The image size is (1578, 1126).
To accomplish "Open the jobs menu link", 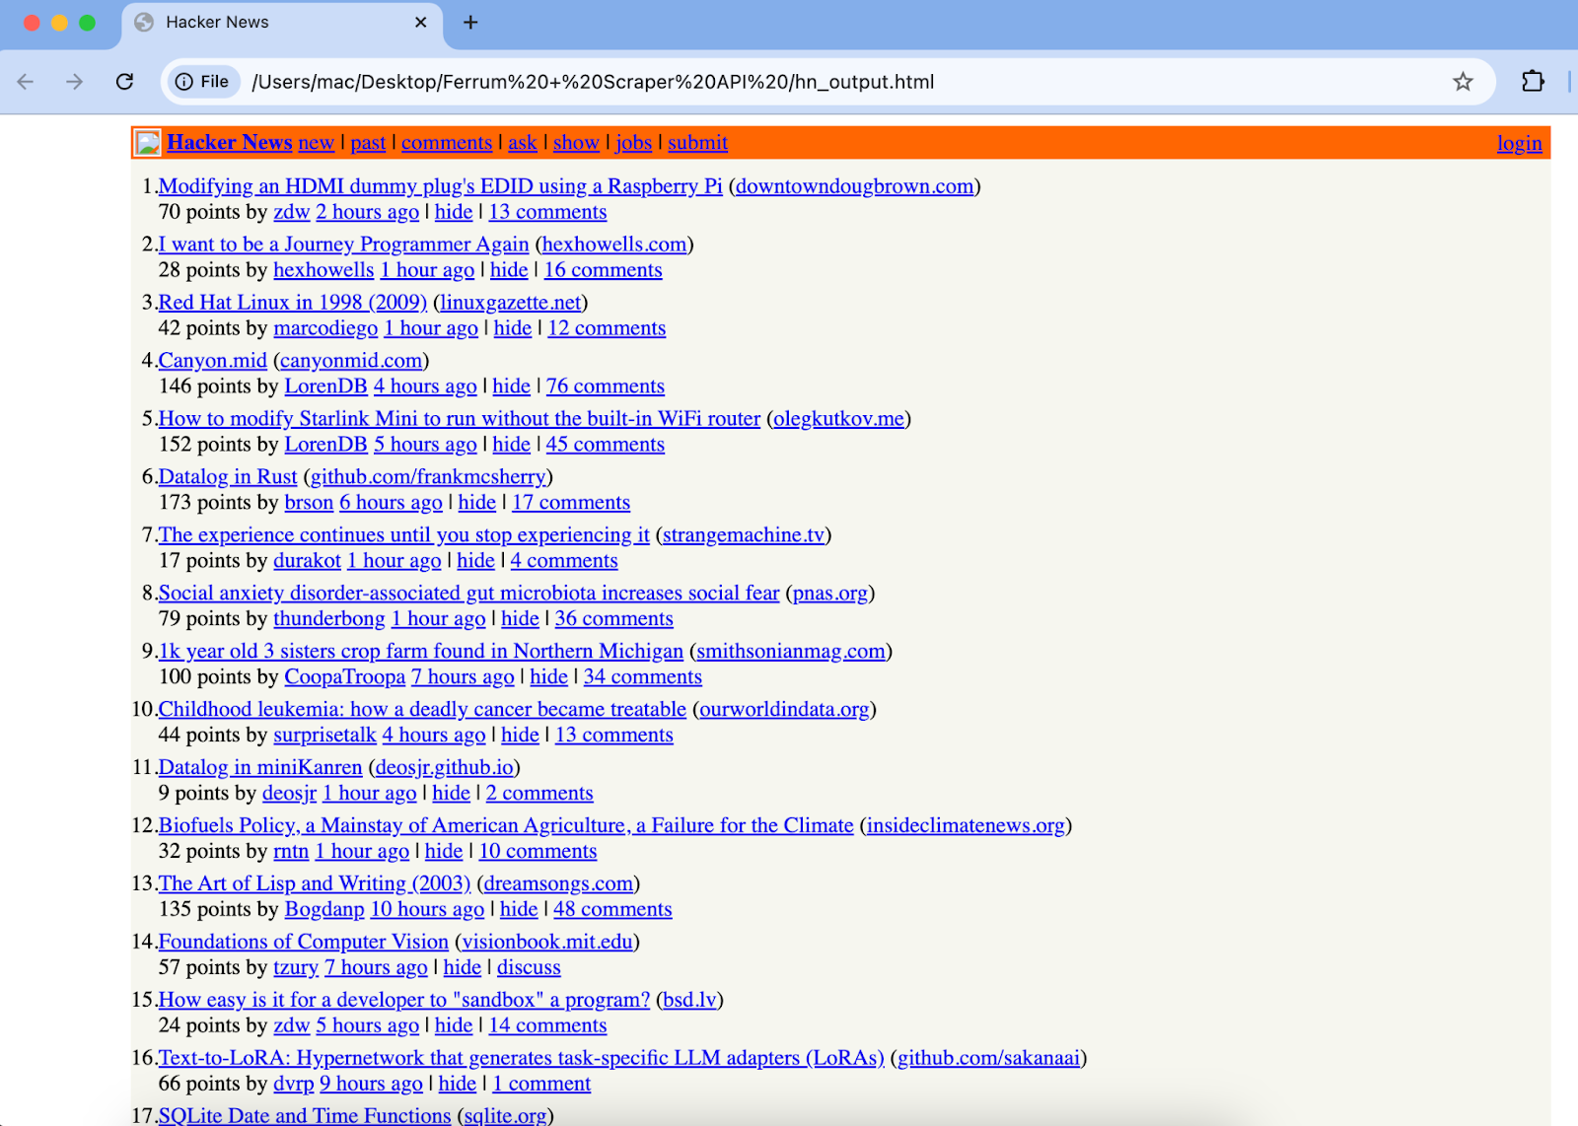I will point(633,142).
